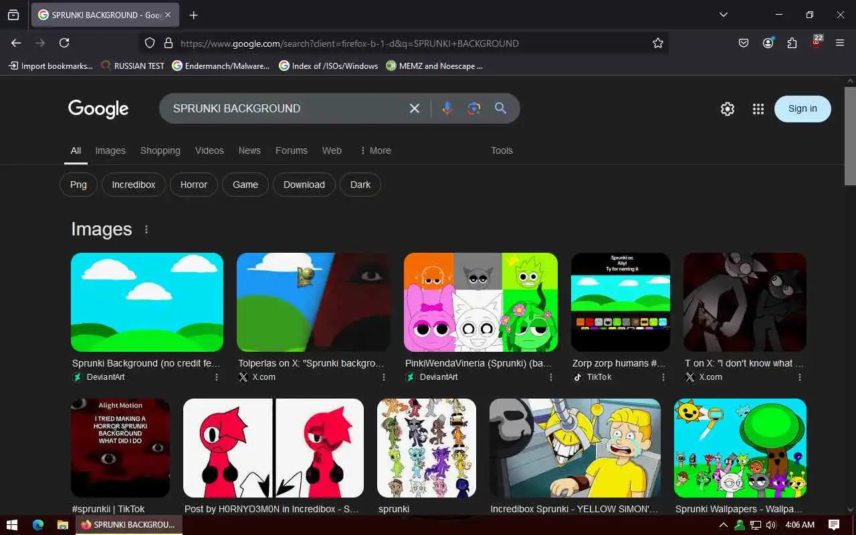
Task: Open a new browser tab
Action: tap(193, 15)
